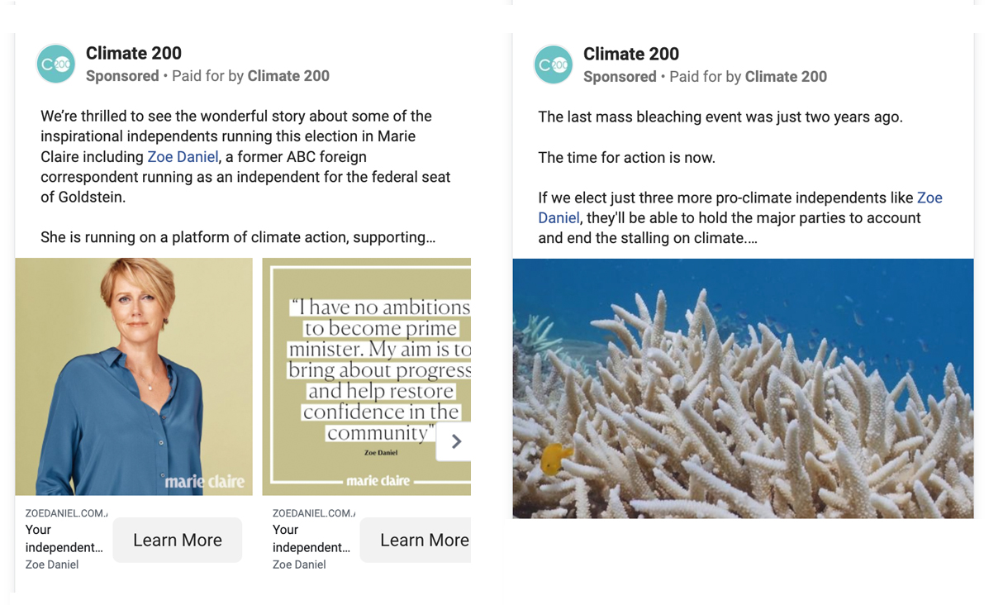Image resolution: width=1008 pixels, height=605 pixels.
Task: Open the Zoe Daniel link in left ad text
Action: point(183,156)
